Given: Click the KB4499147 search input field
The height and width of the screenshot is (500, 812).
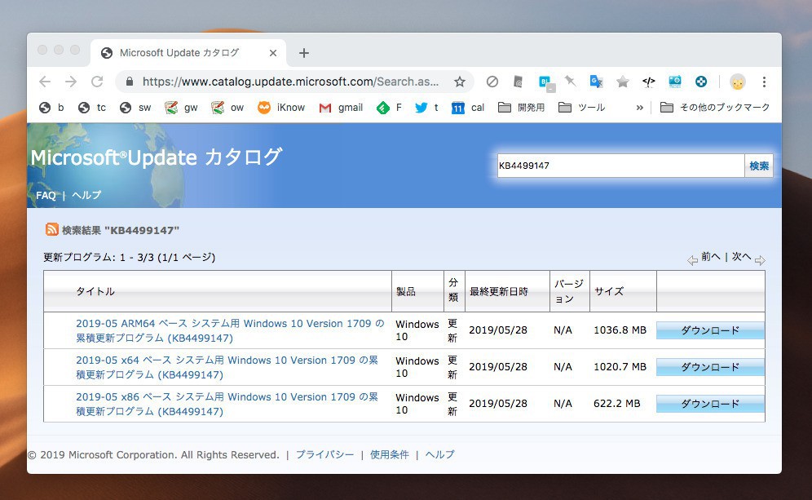Looking at the screenshot, I should 620,166.
